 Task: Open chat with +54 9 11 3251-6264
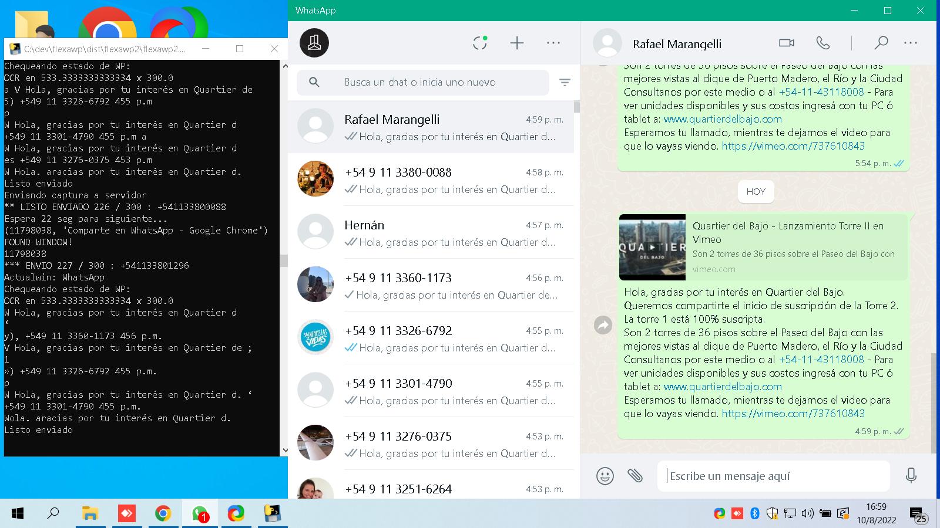[x=431, y=486]
